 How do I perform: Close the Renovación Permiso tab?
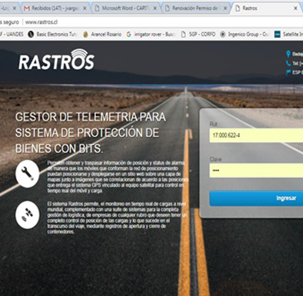pos(225,8)
